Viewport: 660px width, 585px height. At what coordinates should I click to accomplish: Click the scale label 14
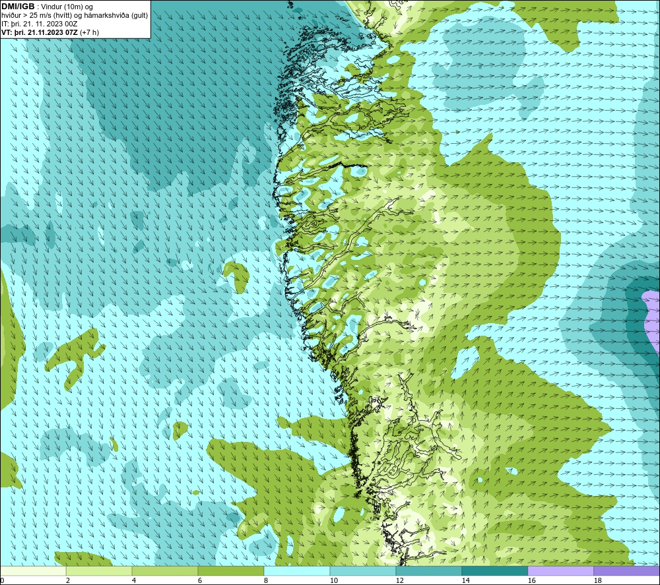pyautogui.click(x=465, y=580)
